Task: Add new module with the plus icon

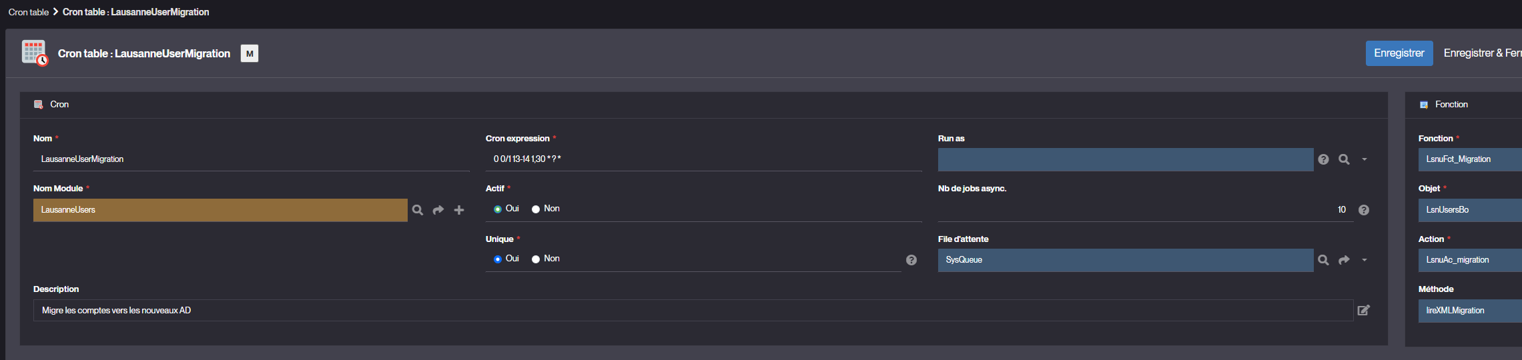Action: pyautogui.click(x=459, y=210)
